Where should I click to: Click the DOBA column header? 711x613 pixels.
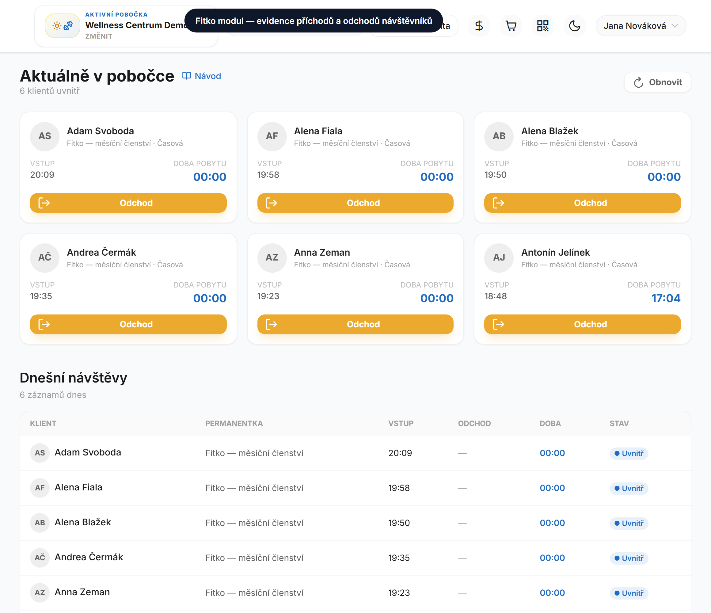pos(550,424)
